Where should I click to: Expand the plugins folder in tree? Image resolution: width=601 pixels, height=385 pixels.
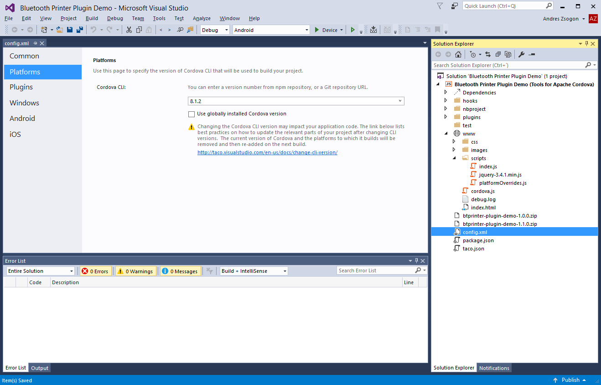coord(446,117)
